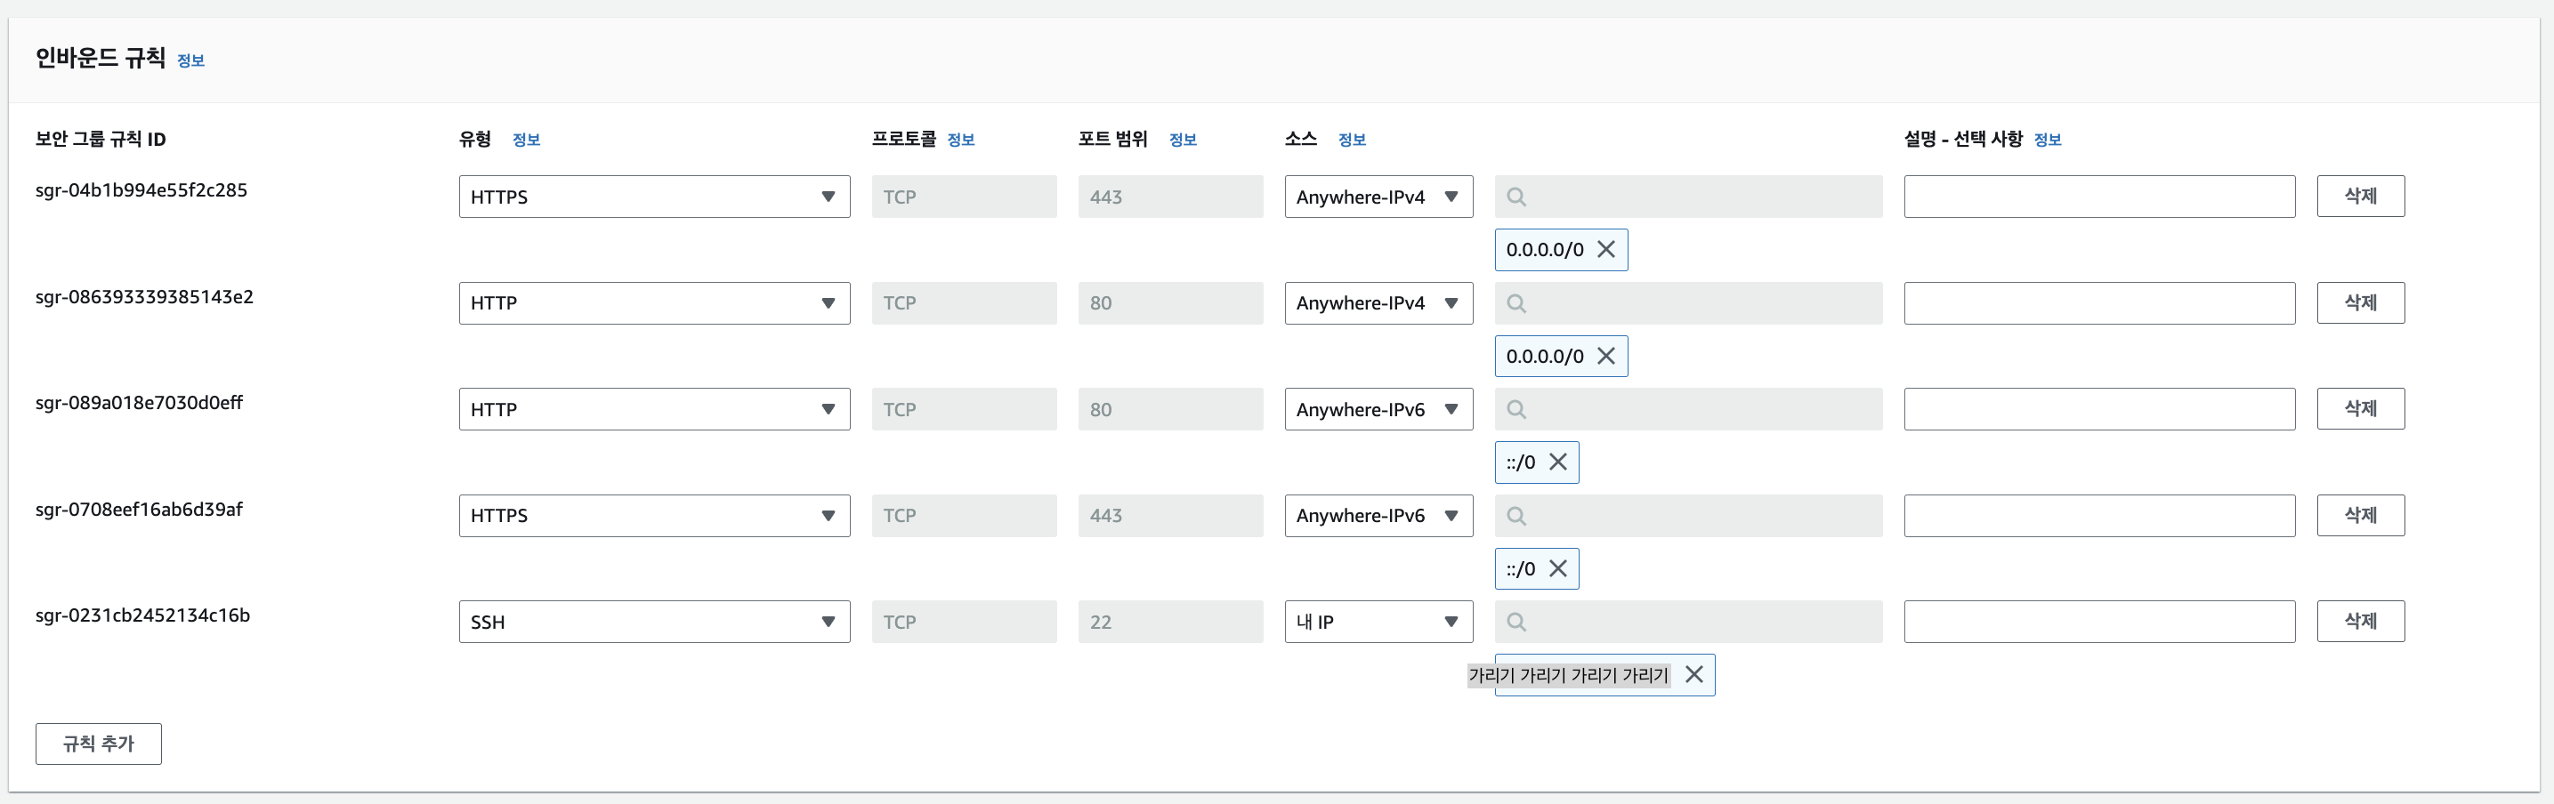Open the type dropdown for sgr-0708eef16ab6d39af
2554x804 pixels.
point(654,516)
